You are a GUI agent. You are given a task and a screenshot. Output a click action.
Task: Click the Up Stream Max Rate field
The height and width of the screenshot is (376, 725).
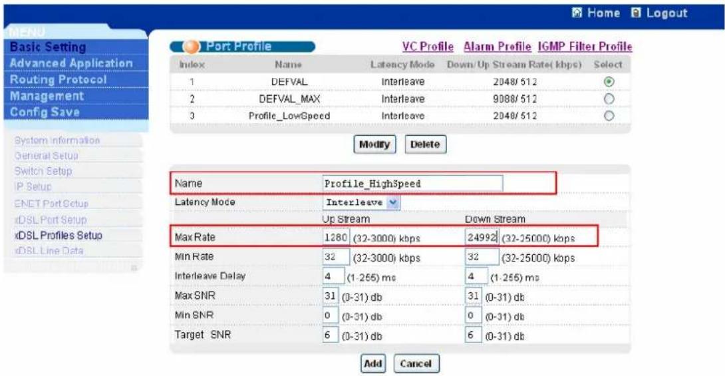click(x=336, y=238)
